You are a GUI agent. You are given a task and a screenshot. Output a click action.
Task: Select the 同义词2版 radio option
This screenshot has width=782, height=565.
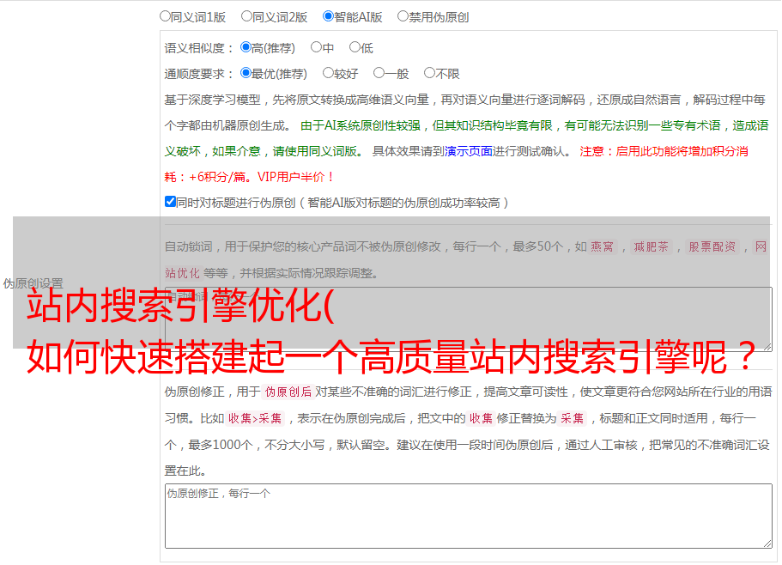point(246,16)
